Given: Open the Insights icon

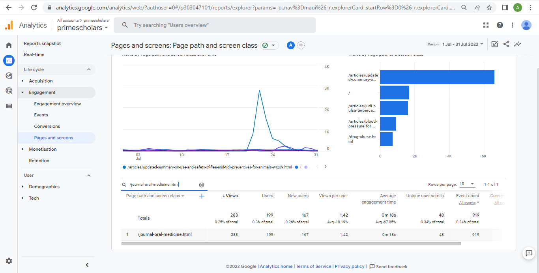Looking at the screenshot, I should (x=517, y=44).
